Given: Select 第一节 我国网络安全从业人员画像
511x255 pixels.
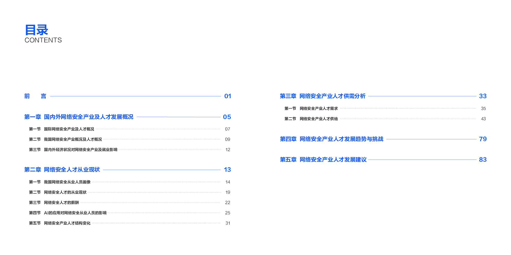Looking at the screenshot, I should click(60, 182).
